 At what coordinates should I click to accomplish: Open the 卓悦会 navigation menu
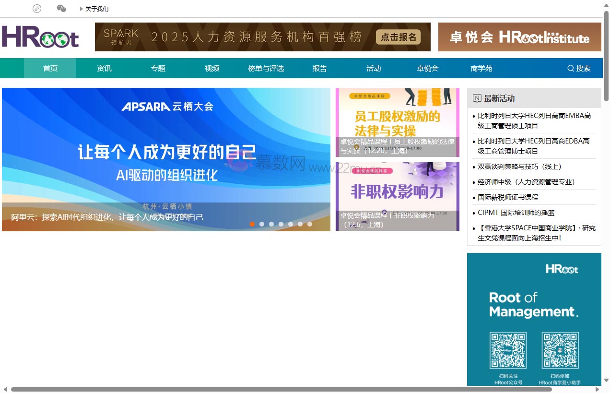tap(427, 68)
